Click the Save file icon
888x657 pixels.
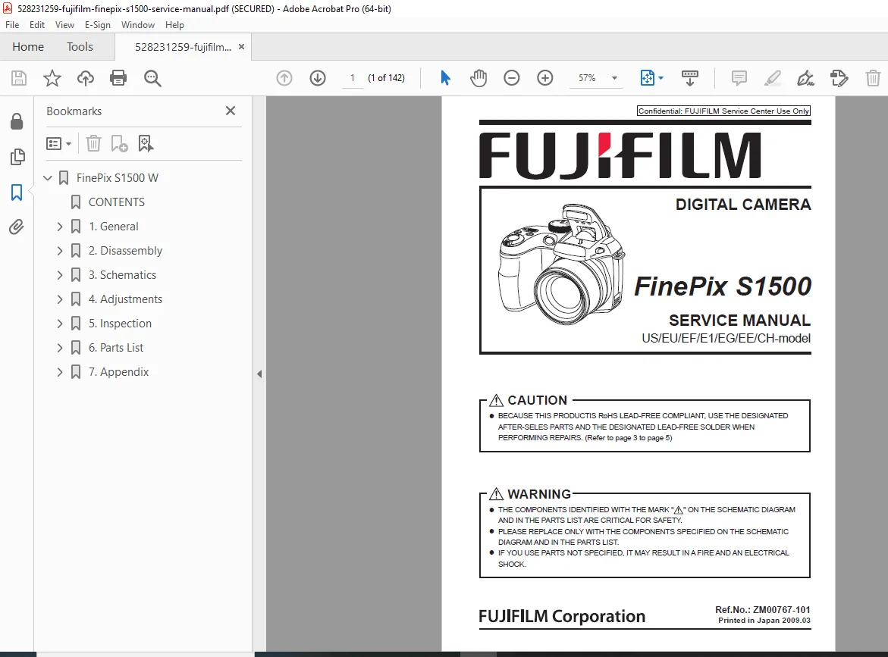click(19, 78)
